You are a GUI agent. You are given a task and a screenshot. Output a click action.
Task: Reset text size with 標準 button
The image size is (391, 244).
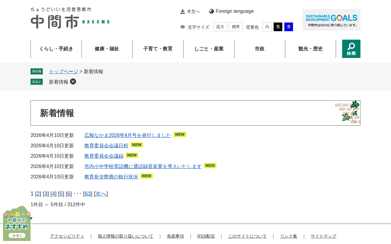[x=236, y=27]
